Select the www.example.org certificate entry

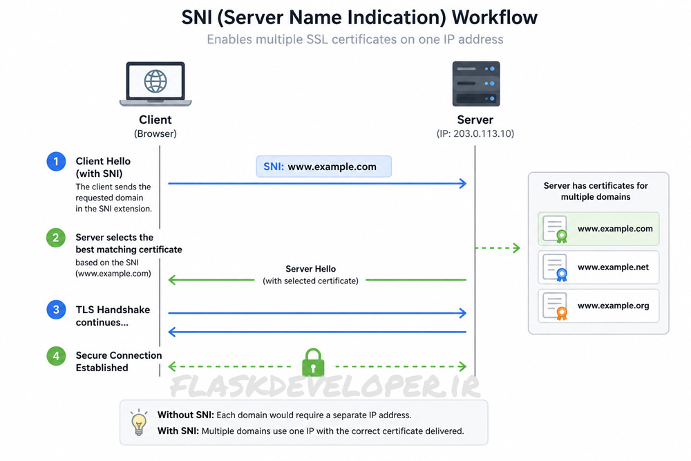598,306
